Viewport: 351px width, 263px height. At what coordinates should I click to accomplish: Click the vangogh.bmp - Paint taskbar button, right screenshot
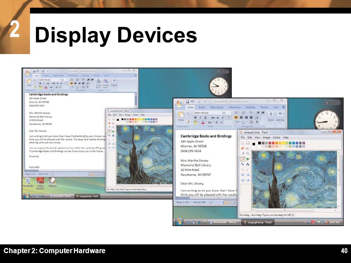258,222
